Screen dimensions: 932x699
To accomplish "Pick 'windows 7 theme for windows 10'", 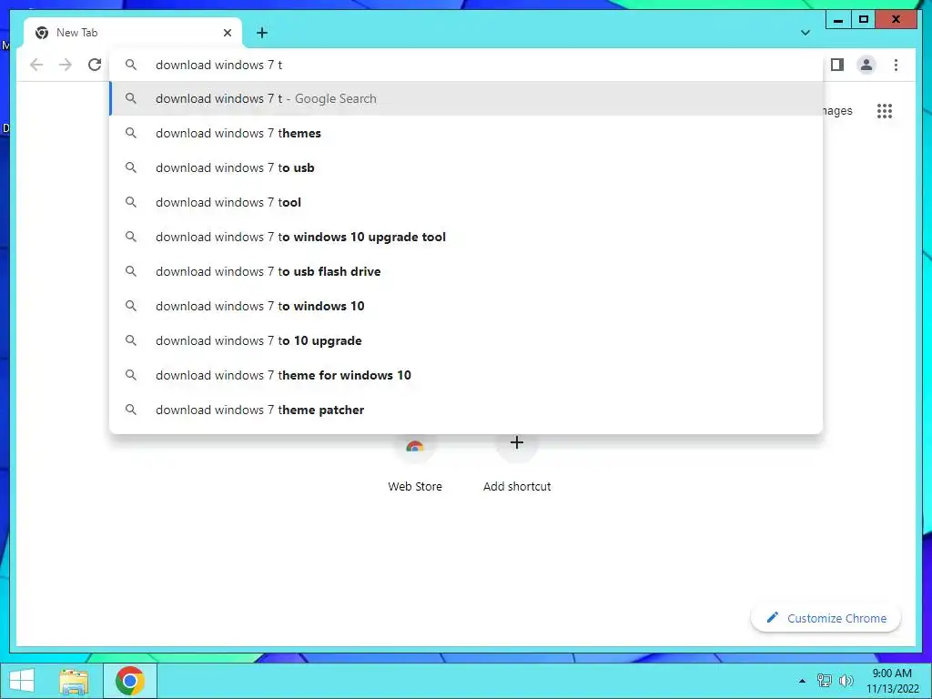I will (467, 375).
